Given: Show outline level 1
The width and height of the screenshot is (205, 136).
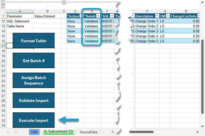Looking at the screenshot, I should [x=3, y=2].
